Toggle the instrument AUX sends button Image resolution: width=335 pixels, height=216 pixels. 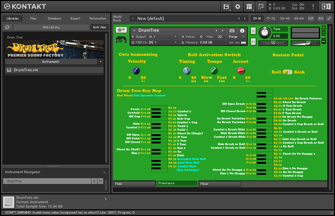click(324, 37)
